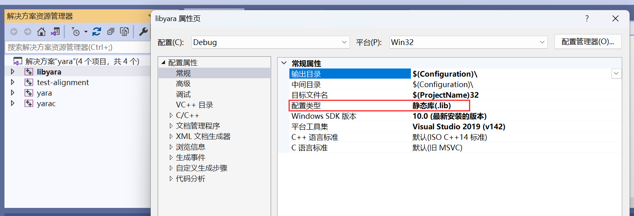The image size is (634, 216).
Task: Expand the yarac project node
Action: click(12, 103)
